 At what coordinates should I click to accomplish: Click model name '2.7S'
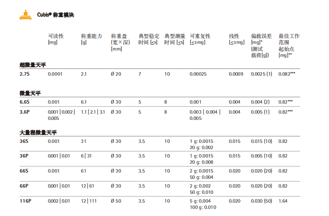[x=25, y=74]
